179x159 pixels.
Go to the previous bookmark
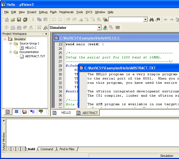tap(93, 20)
